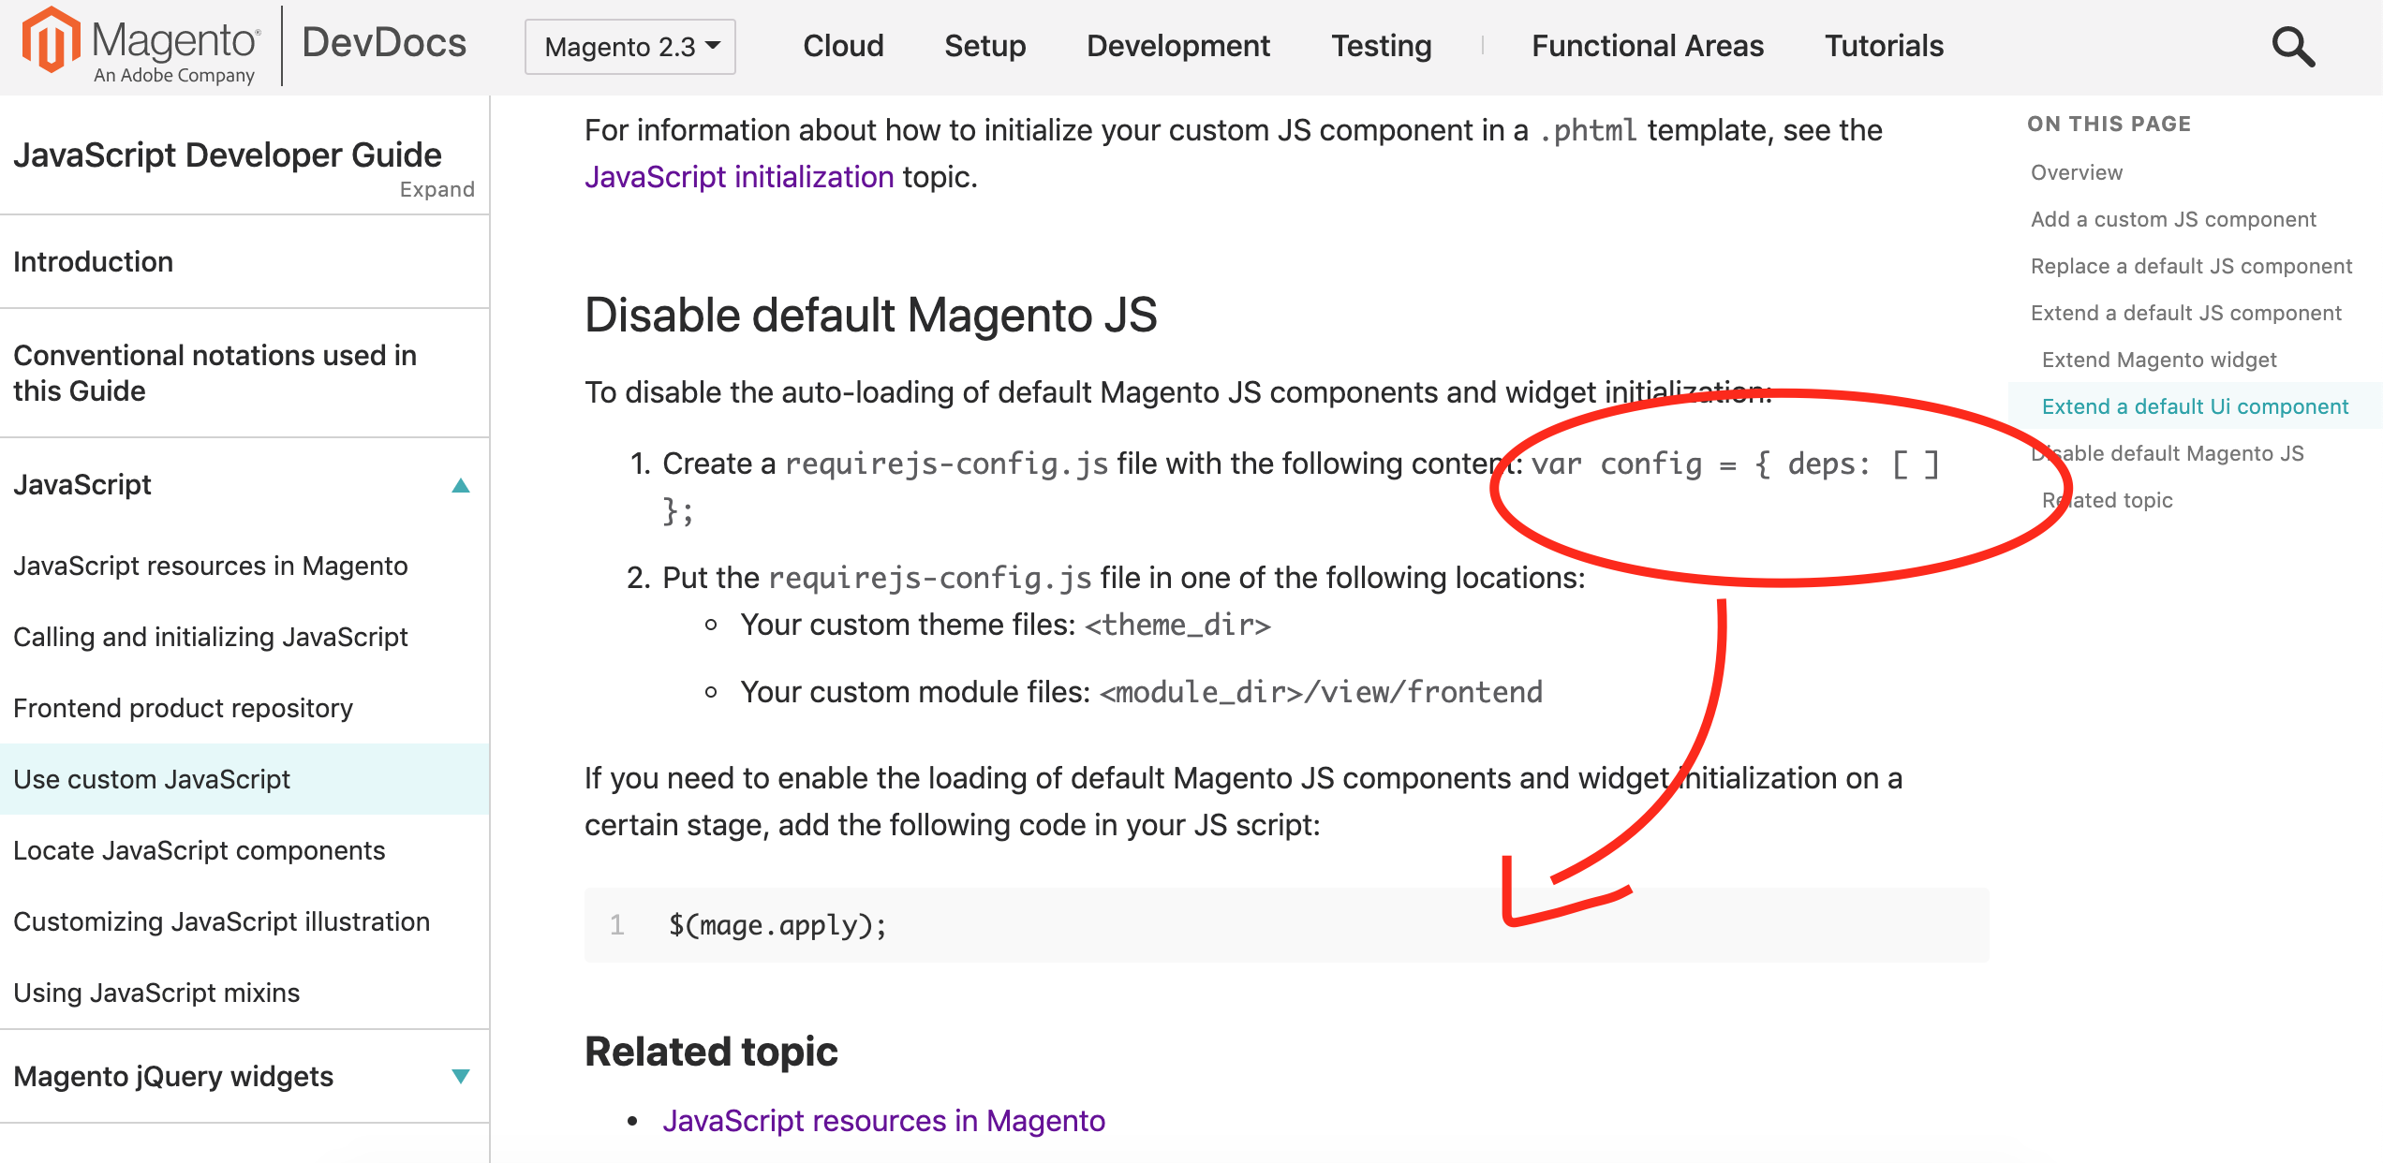The image size is (2383, 1163).
Task: Open the Tutorials menu item
Action: 1884,46
